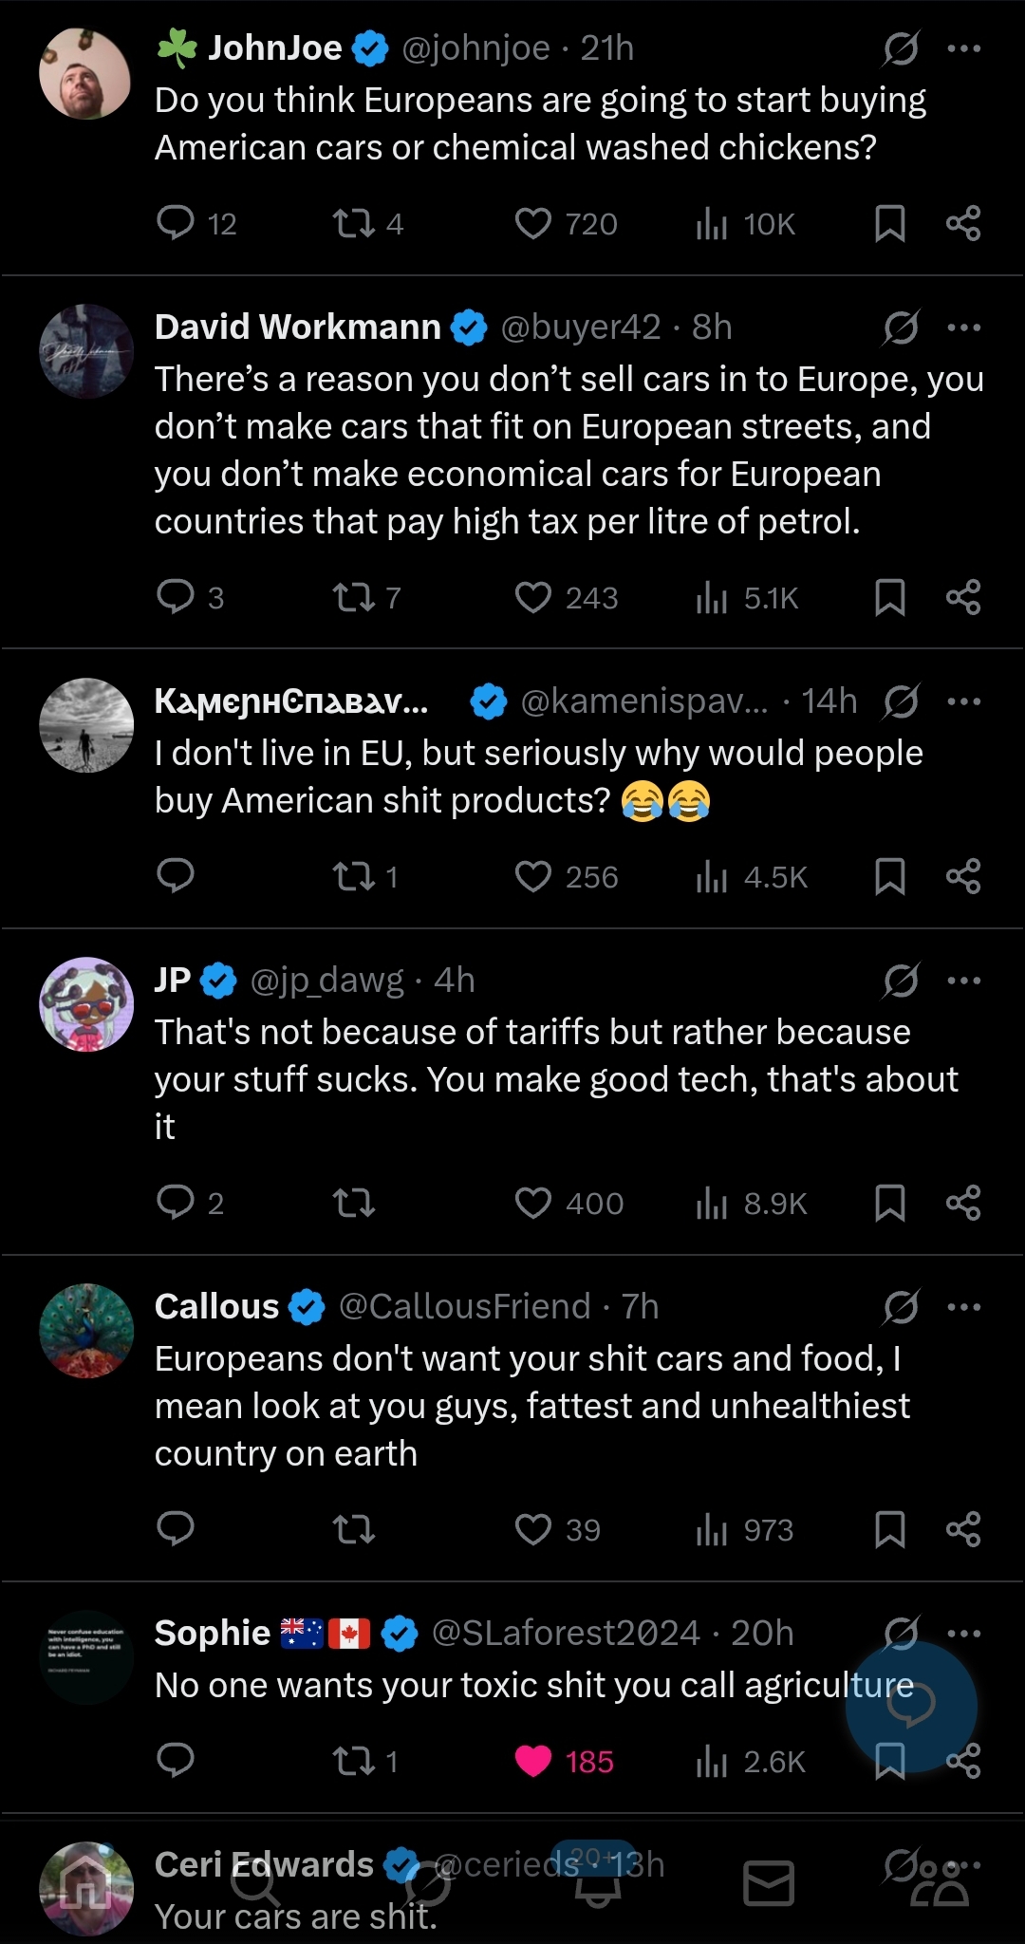
Task: Repost David Workmann's tweet
Action: (x=354, y=597)
